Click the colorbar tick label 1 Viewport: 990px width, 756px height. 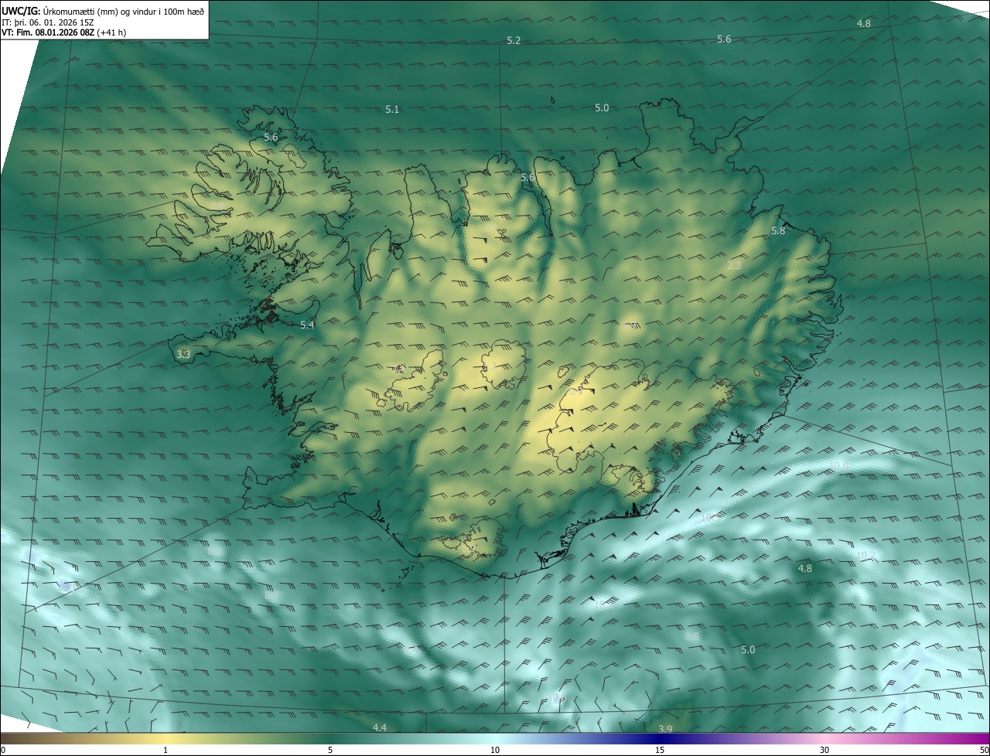tap(166, 750)
